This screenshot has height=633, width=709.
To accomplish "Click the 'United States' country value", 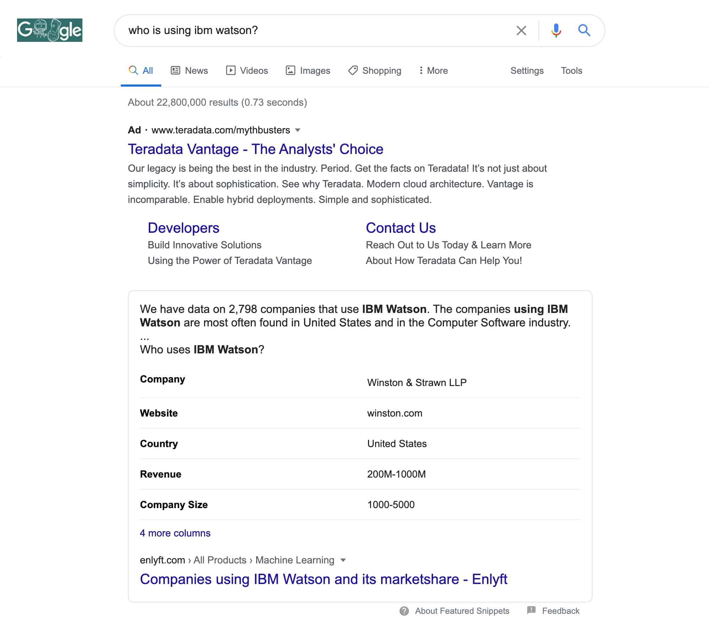I will [397, 444].
